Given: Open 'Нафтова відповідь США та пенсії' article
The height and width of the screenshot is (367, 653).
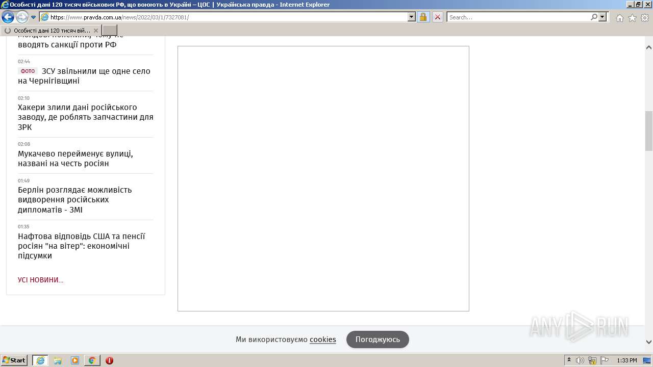Looking at the screenshot, I should click(82, 246).
